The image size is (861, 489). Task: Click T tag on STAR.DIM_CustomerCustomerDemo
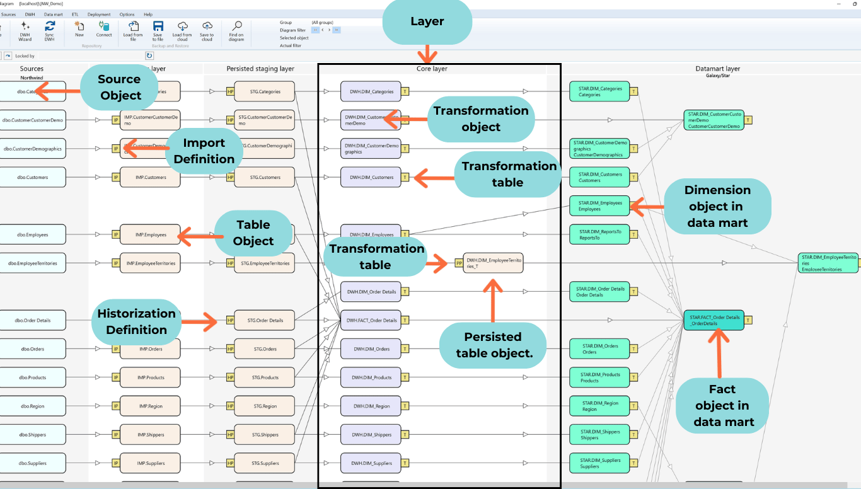[748, 120]
